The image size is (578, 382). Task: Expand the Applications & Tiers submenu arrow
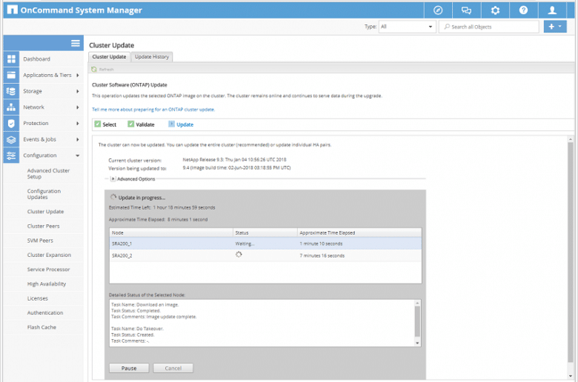(78, 76)
